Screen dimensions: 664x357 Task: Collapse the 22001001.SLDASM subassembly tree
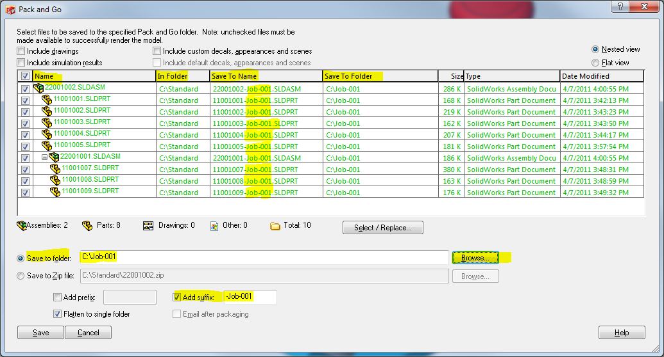coord(44,157)
